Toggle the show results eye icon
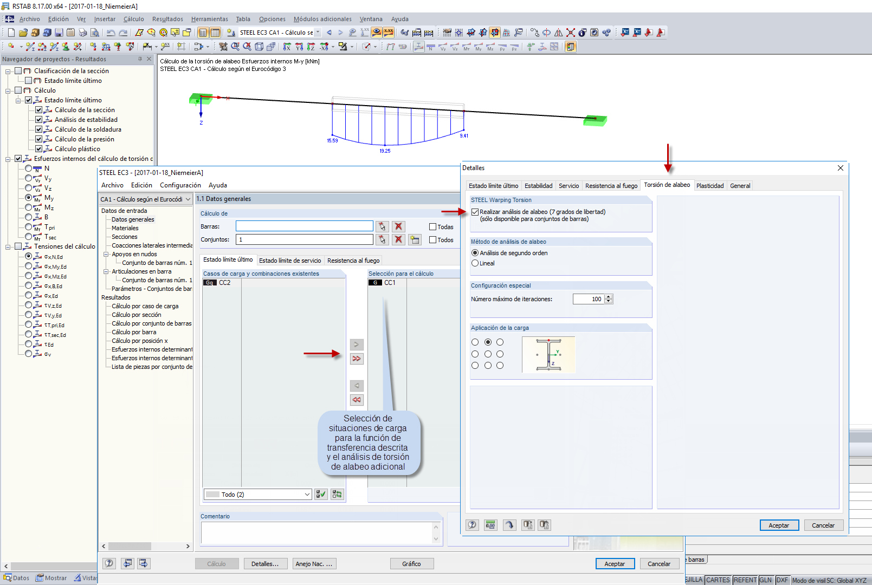The image size is (872, 585). coord(376,32)
